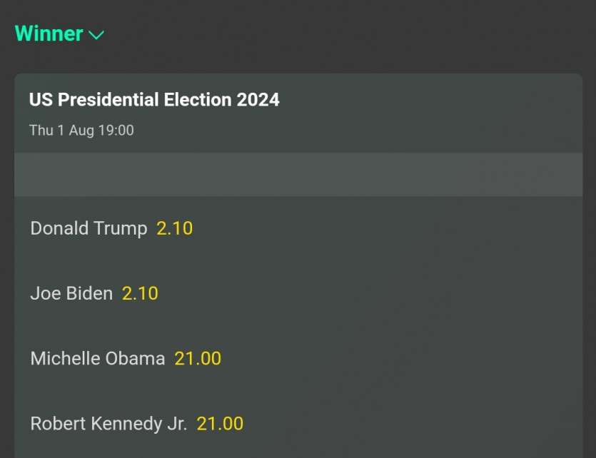Select the Joe Biden name

click(x=71, y=293)
